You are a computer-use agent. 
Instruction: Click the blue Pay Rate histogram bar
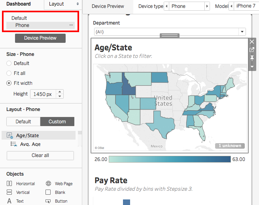pos(127,202)
